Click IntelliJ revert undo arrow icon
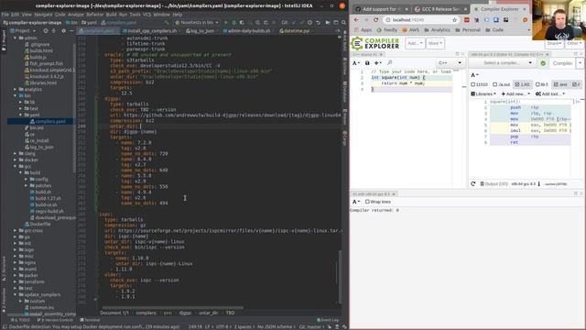The height and width of the screenshot is (330, 586). [318, 22]
